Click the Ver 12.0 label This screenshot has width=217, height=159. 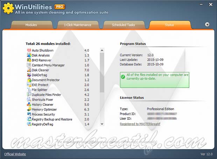tap(206, 154)
